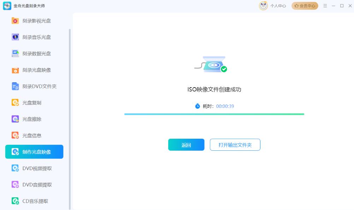Click the DVD音频提取 icon

(x=15, y=185)
